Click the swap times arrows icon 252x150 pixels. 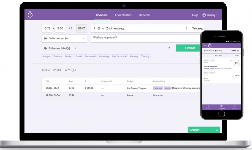(x=70, y=28)
